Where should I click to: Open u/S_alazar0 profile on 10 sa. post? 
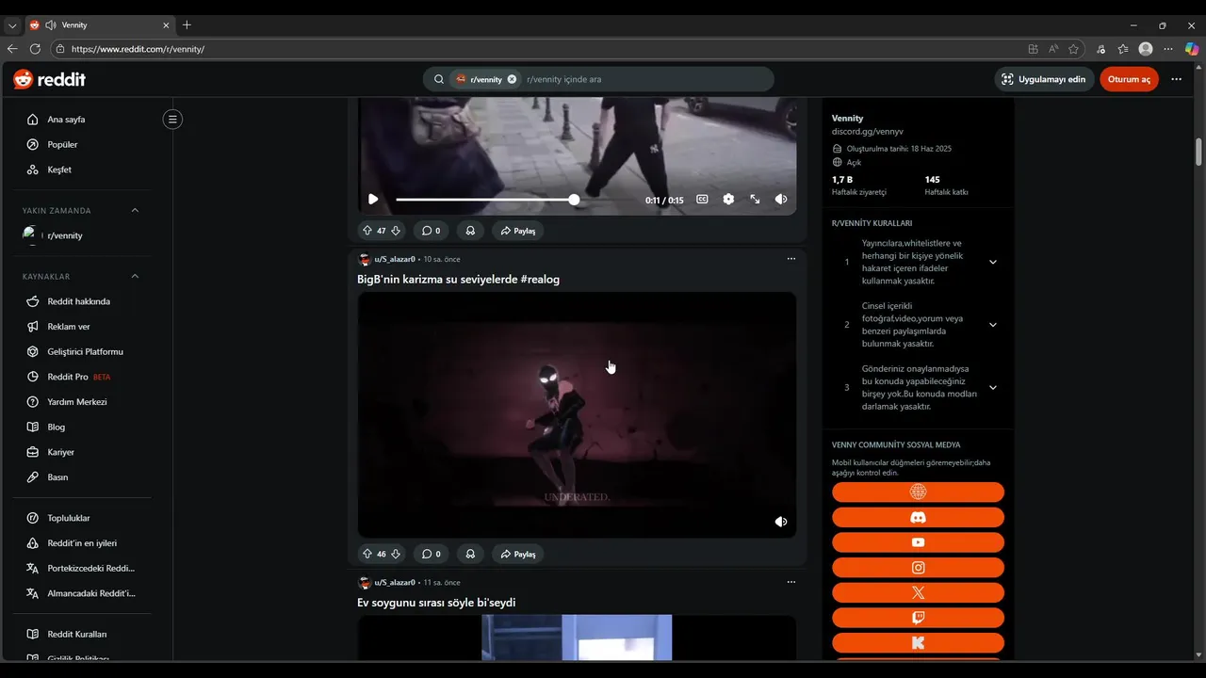pos(395,259)
